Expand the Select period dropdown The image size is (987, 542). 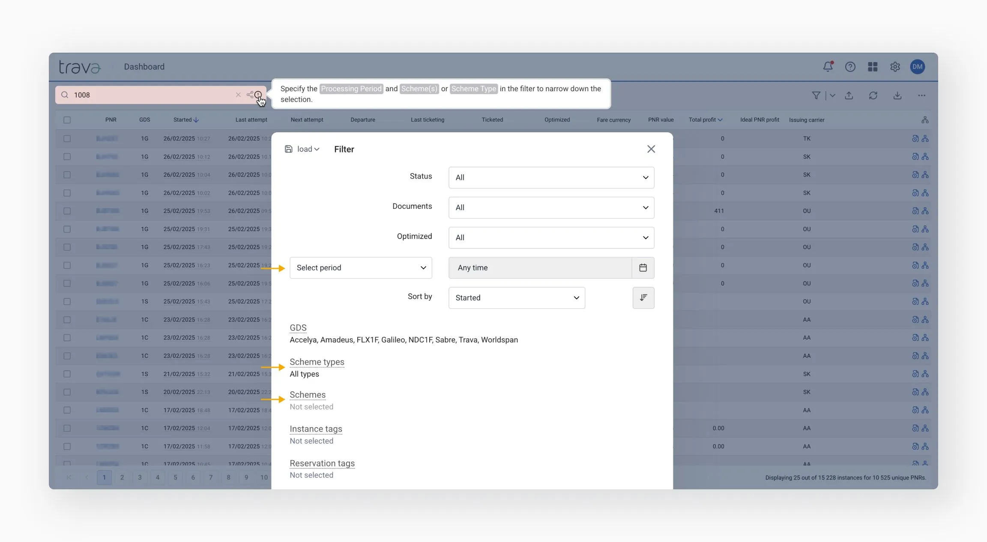point(361,268)
